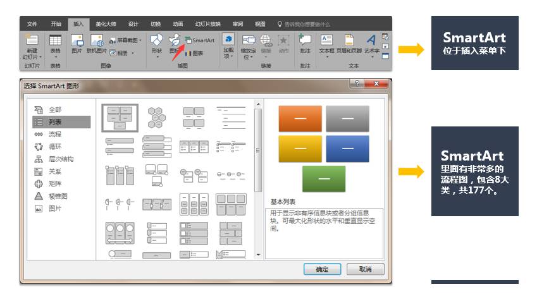Click the Photo Album (相册) icon
The width and height of the screenshot is (537, 299).
click(x=113, y=53)
